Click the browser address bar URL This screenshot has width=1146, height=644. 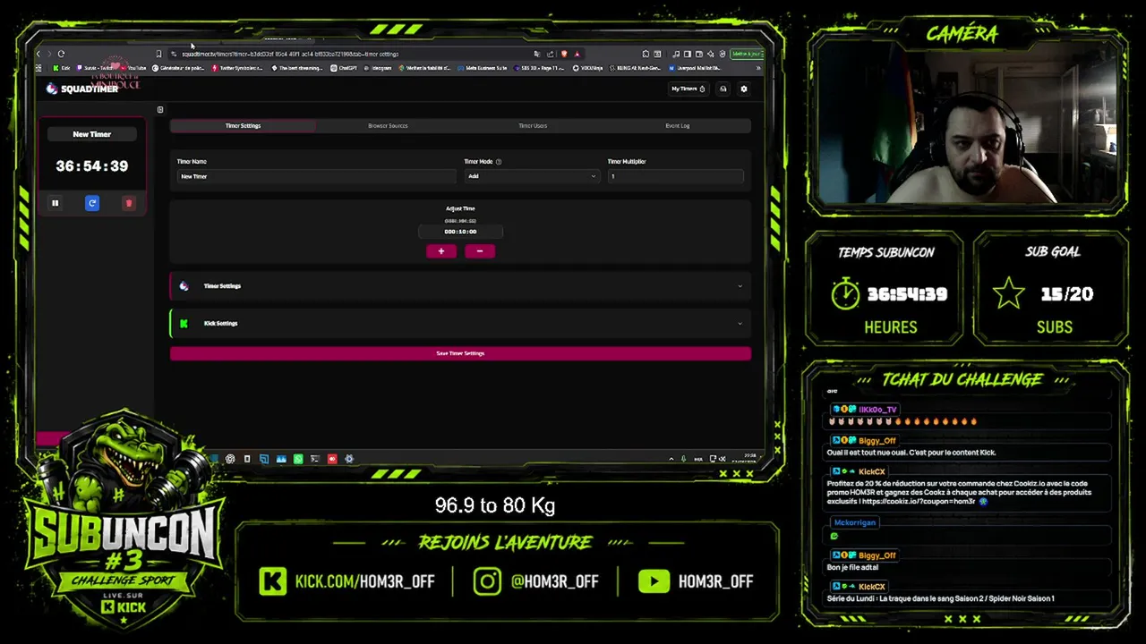(x=290, y=54)
